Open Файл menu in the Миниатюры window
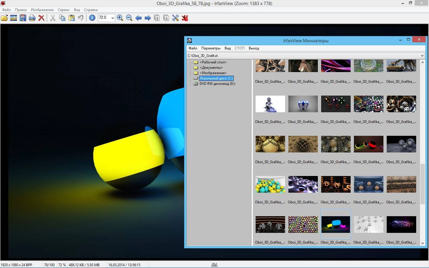Screen dimensions: 429x268 click(193, 48)
